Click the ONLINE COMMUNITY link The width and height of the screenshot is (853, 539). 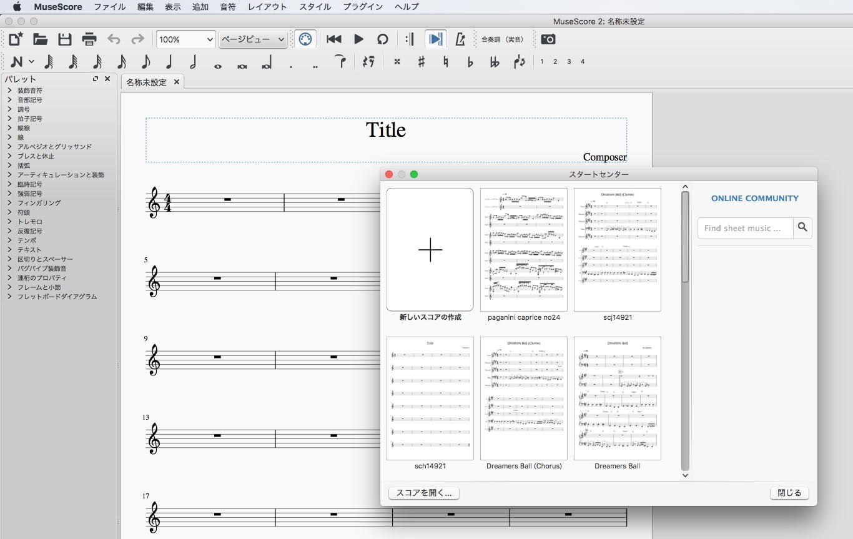[x=754, y=198]
